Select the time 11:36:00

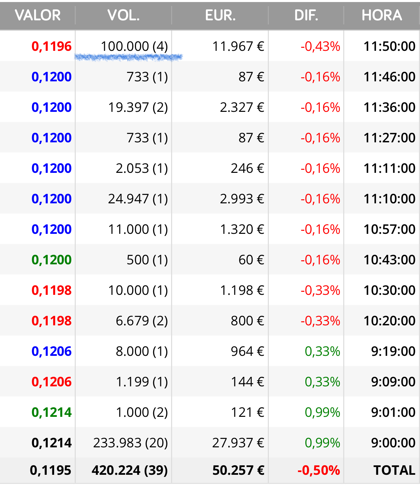point(390,107)
